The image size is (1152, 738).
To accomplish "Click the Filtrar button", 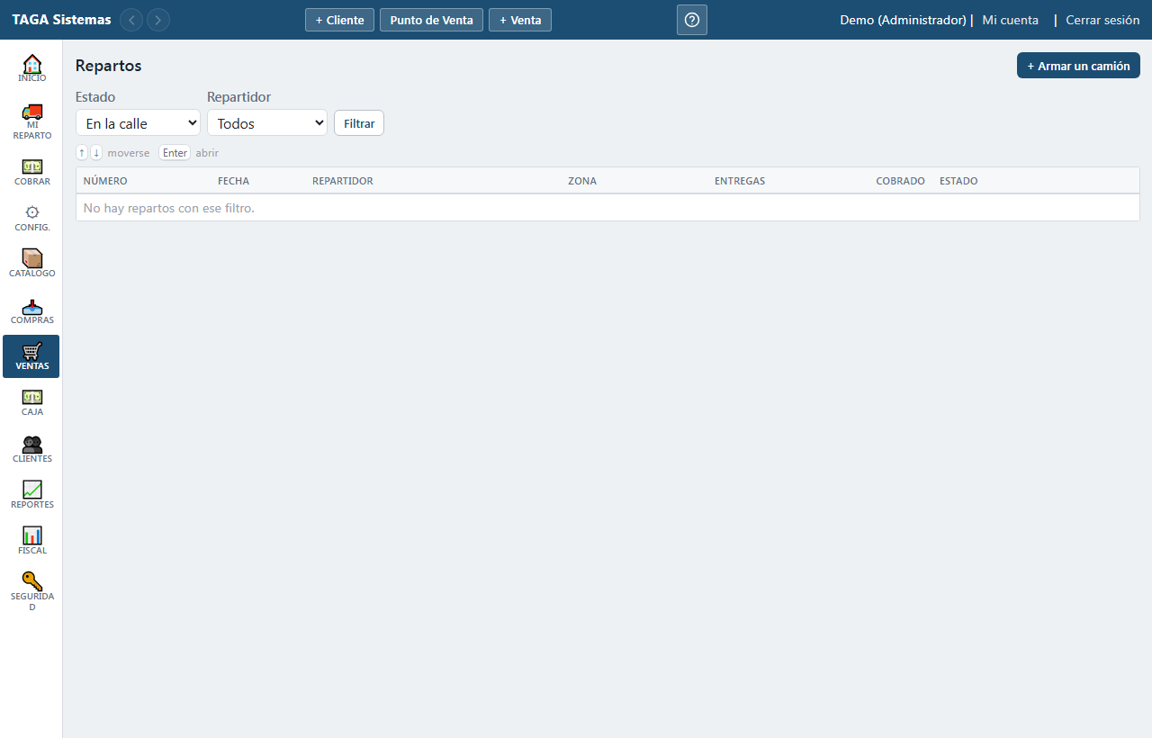I will [x=359, y=123].
